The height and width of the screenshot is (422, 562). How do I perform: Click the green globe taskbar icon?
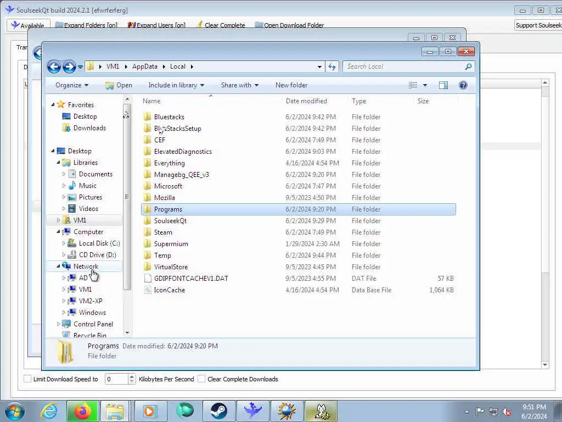tap(185, 411)
